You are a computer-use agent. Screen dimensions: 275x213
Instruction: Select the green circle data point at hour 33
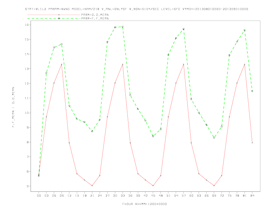[x=123, y=27]
